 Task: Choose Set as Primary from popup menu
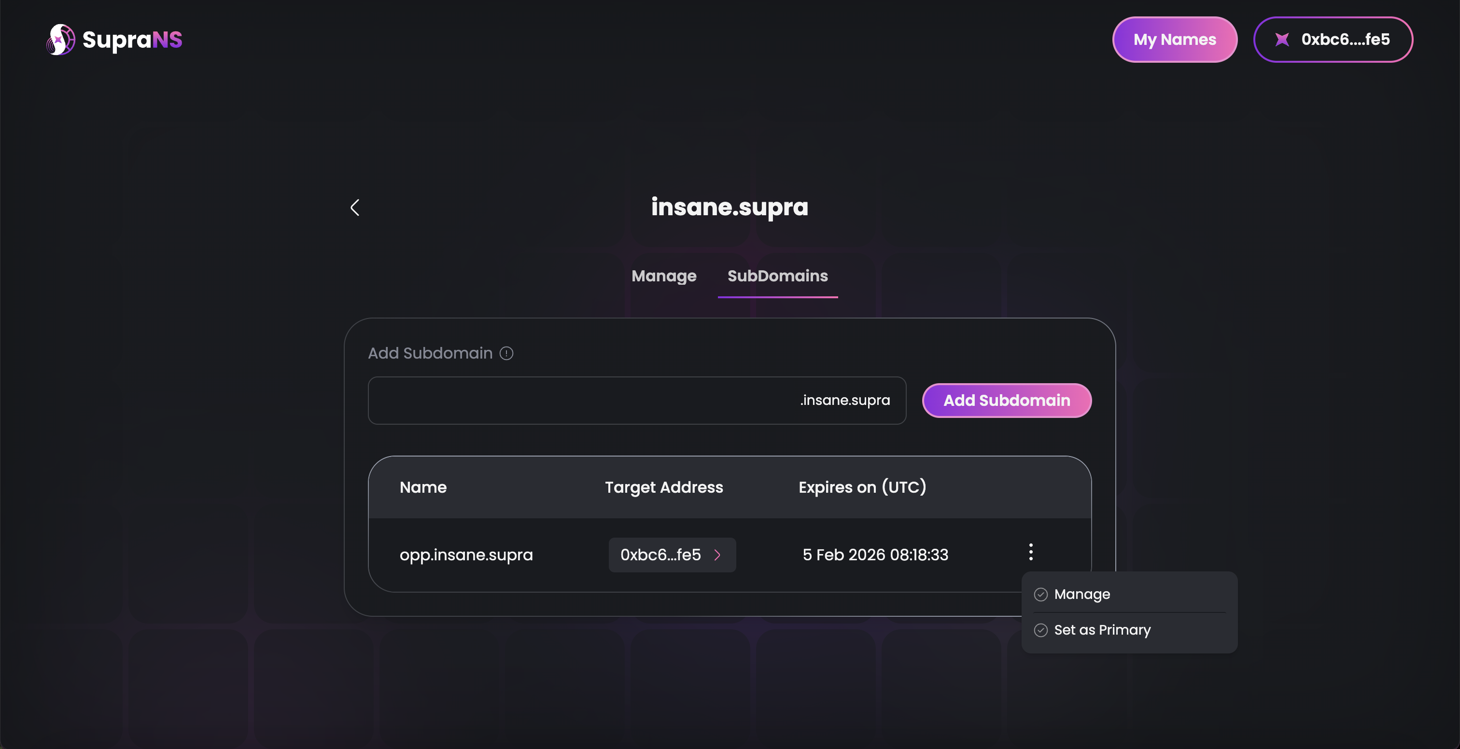pyautogui.click(x=1102, y=630)
